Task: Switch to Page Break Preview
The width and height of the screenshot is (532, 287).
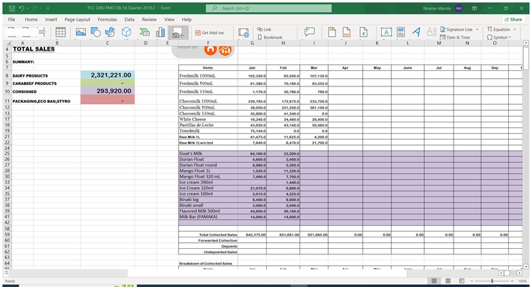Action: point(462,281)
